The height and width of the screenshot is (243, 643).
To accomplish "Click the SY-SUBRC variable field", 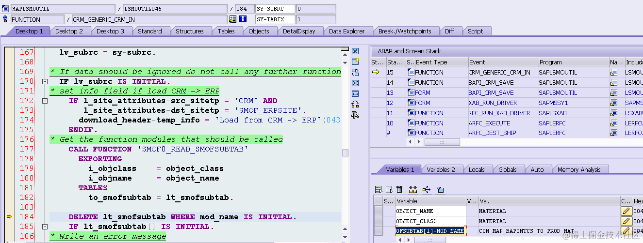I will pyautogui.click(x=275, y=9).
